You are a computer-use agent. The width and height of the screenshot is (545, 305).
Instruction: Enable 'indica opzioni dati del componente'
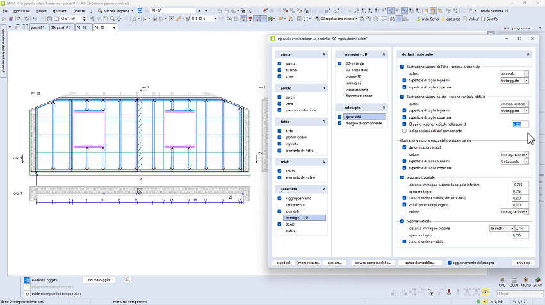click(403, 131)
